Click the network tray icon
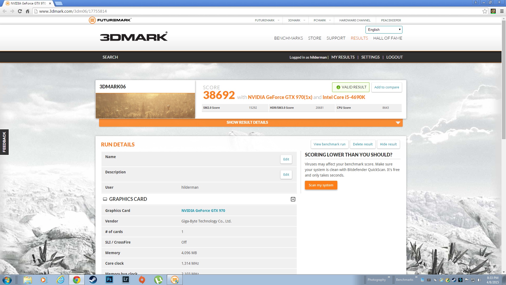Screen dimensions: 506x285 pos(473,280)
